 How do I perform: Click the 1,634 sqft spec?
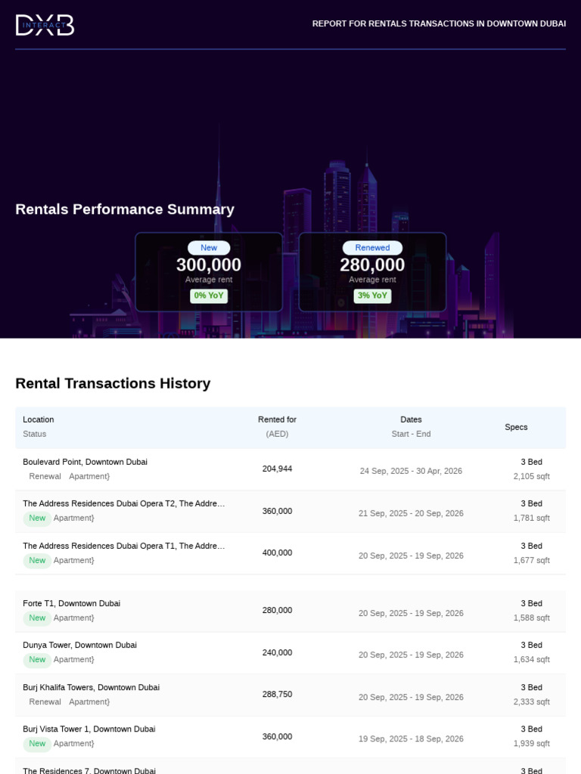tap(532, 659)
